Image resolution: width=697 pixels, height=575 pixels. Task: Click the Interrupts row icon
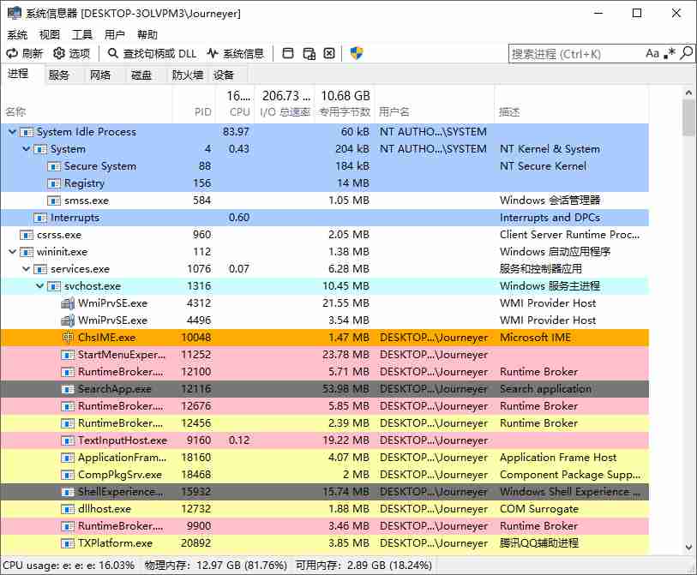[40, 218]
